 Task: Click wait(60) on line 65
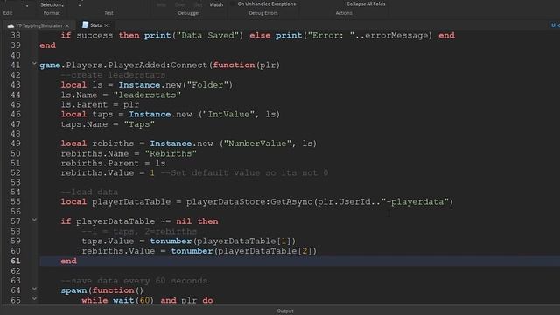[x=133, y=300]
